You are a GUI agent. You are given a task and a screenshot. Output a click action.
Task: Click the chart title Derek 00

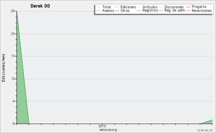pyautogui.click(x=40, y=6)
